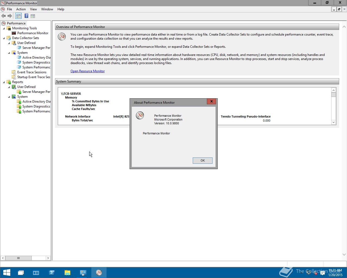Close the About Performance Monitor dialog
This screenshot has width=347, height=278.
(x=211, y=101)
